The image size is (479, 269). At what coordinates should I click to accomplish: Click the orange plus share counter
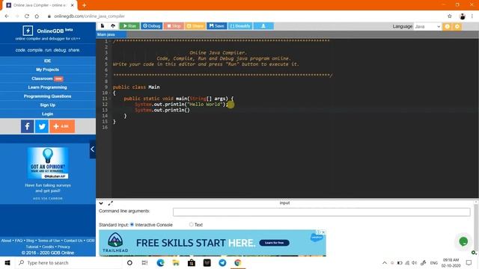pos(62,126)
